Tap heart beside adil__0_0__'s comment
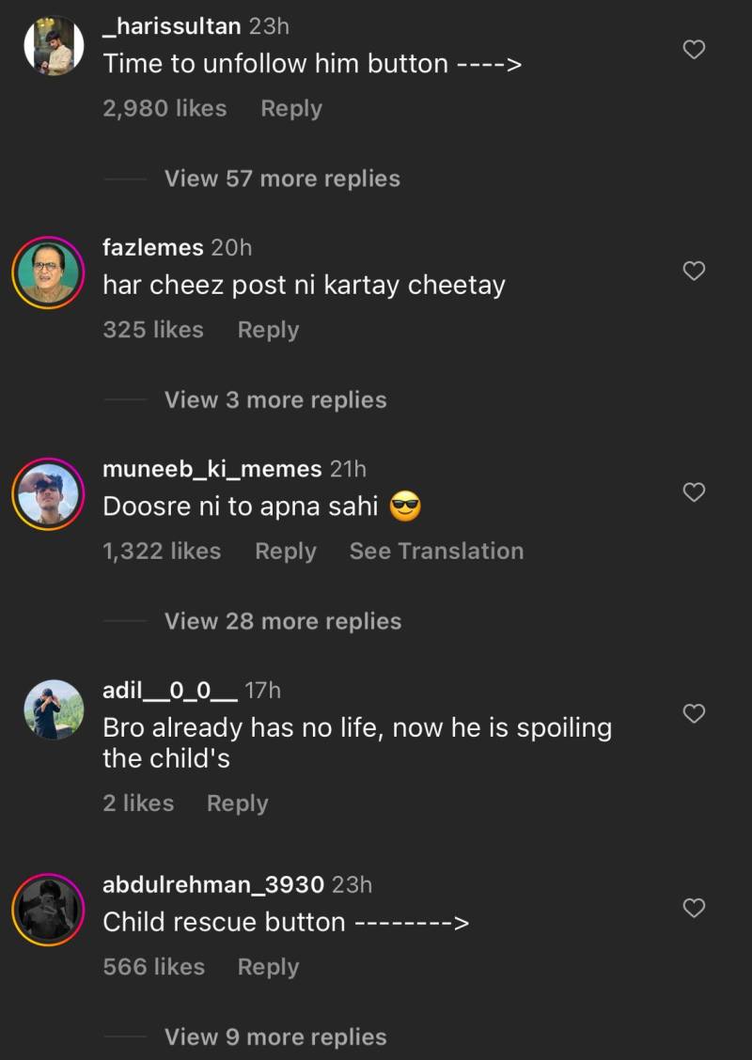This screenshot has height=1060, width=752. pyautogui.click(x=694, y=713)
